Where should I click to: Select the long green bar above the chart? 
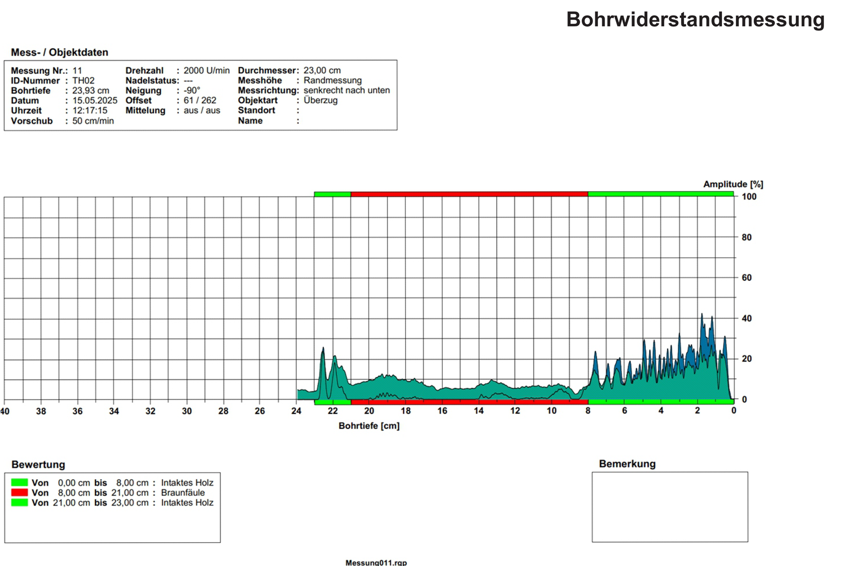pos(661,194)
